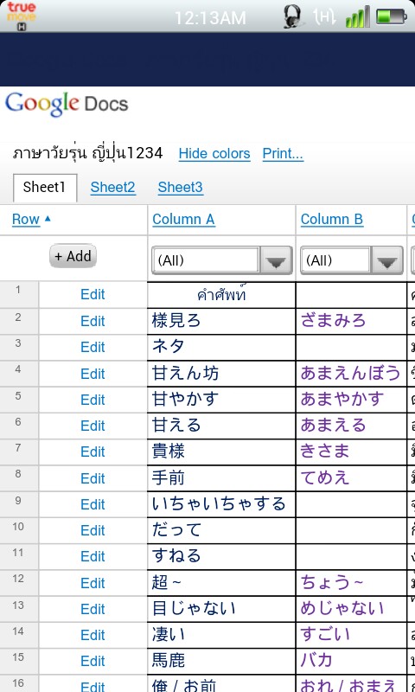Tap the H data connection icon
This screenshot has width=415, height=692.
point(323,16)
